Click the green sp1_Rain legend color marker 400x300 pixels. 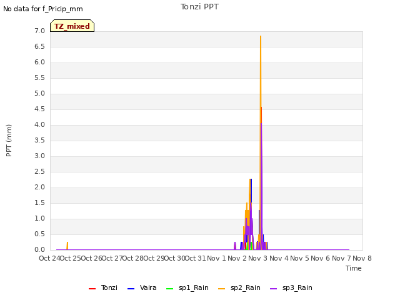[169, 289]
